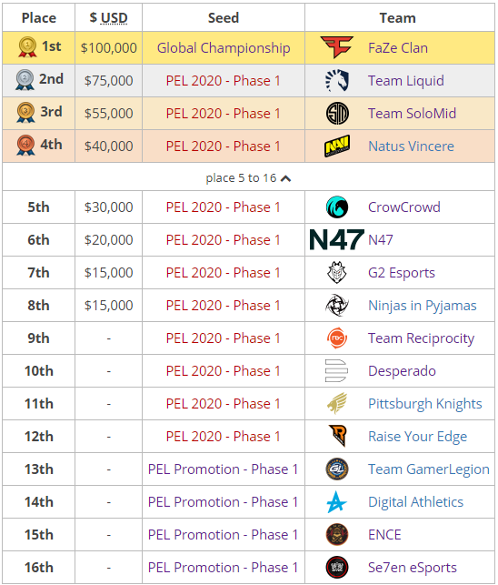Open the Team GamerLegion team link
The height and width of the screenshot is (585, 498).
429,469
